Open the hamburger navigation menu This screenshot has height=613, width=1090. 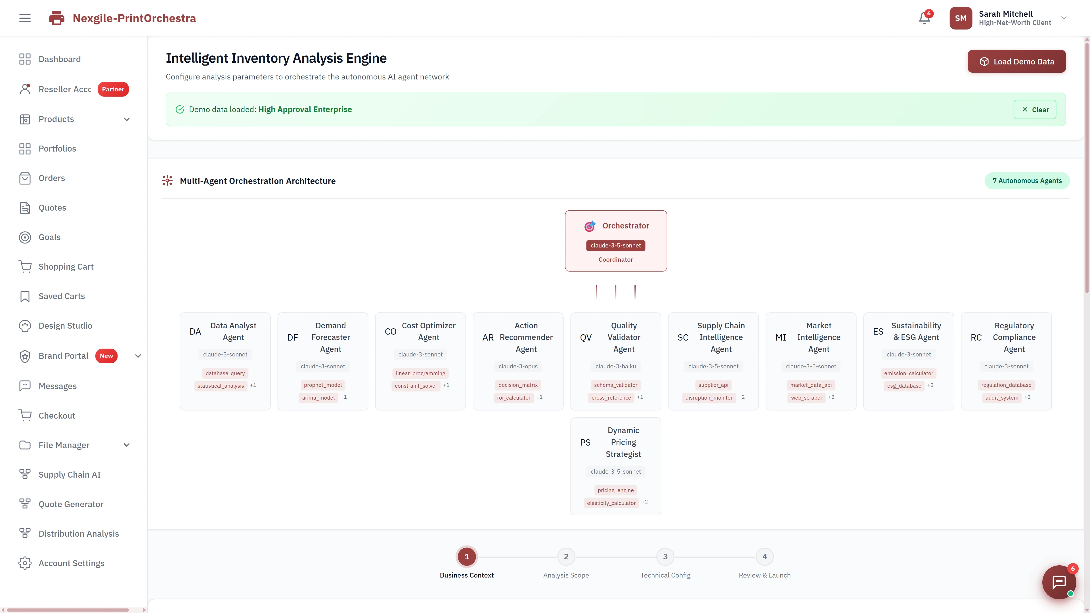coord(24,18)
